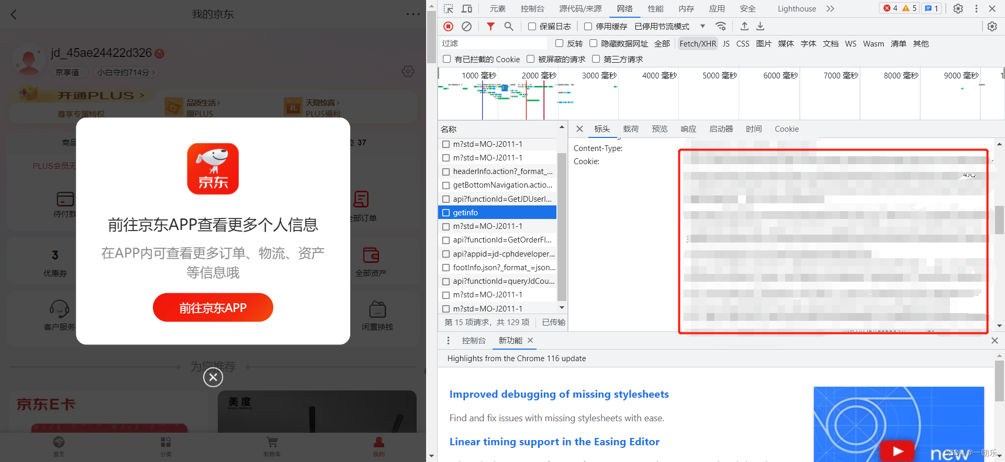
Task: Open the network conditions wifi icon
Action: click(721, 26)
